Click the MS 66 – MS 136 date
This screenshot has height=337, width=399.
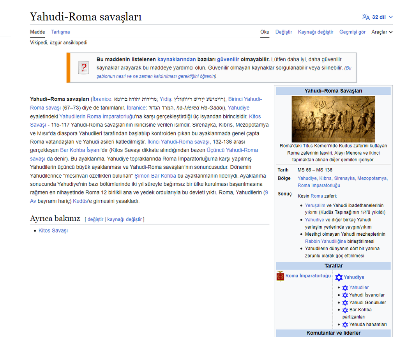point(315,170)
